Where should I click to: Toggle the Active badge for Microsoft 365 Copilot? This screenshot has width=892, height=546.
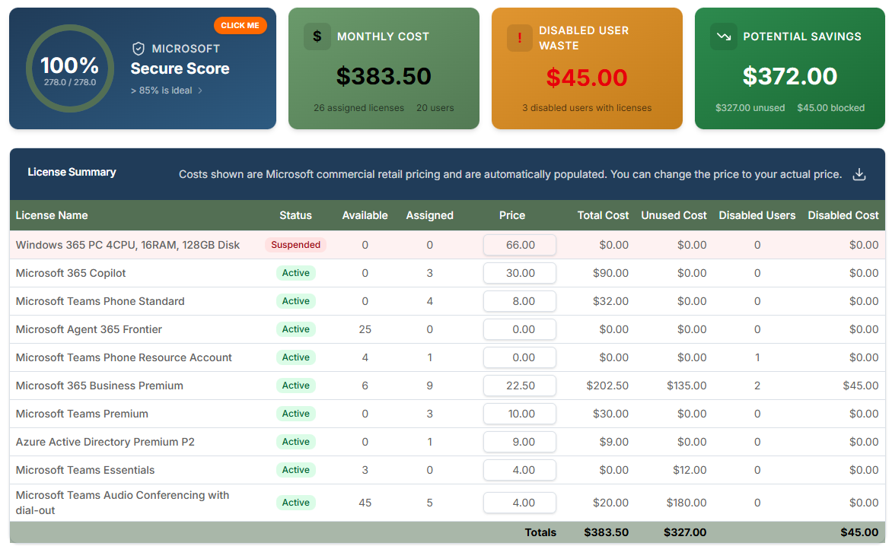tap(296, 273)
